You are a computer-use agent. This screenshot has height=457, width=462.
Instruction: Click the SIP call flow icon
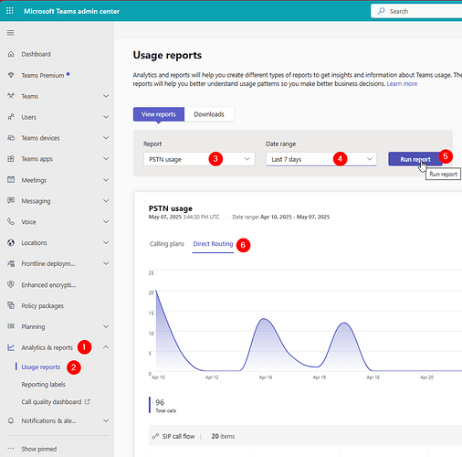(x=155, y=436)
